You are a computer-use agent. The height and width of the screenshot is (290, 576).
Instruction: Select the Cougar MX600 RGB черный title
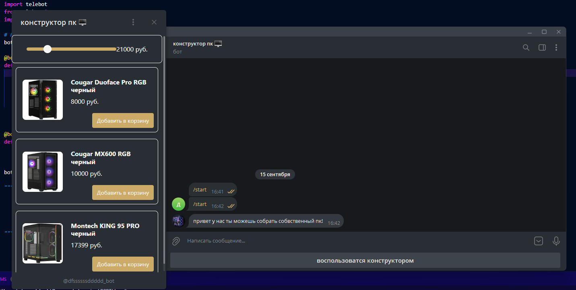pos(101,158)
